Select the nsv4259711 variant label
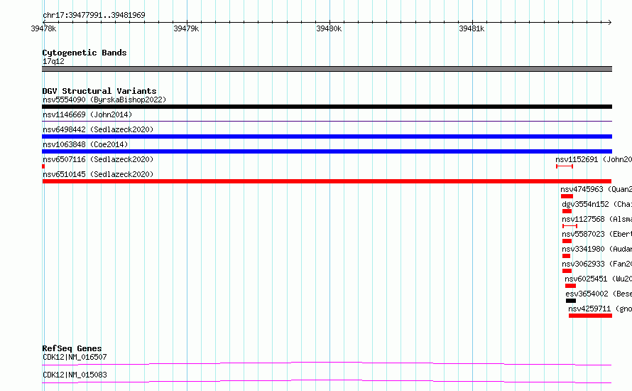Viewport: 632px width, 391px height. (600, 309)
